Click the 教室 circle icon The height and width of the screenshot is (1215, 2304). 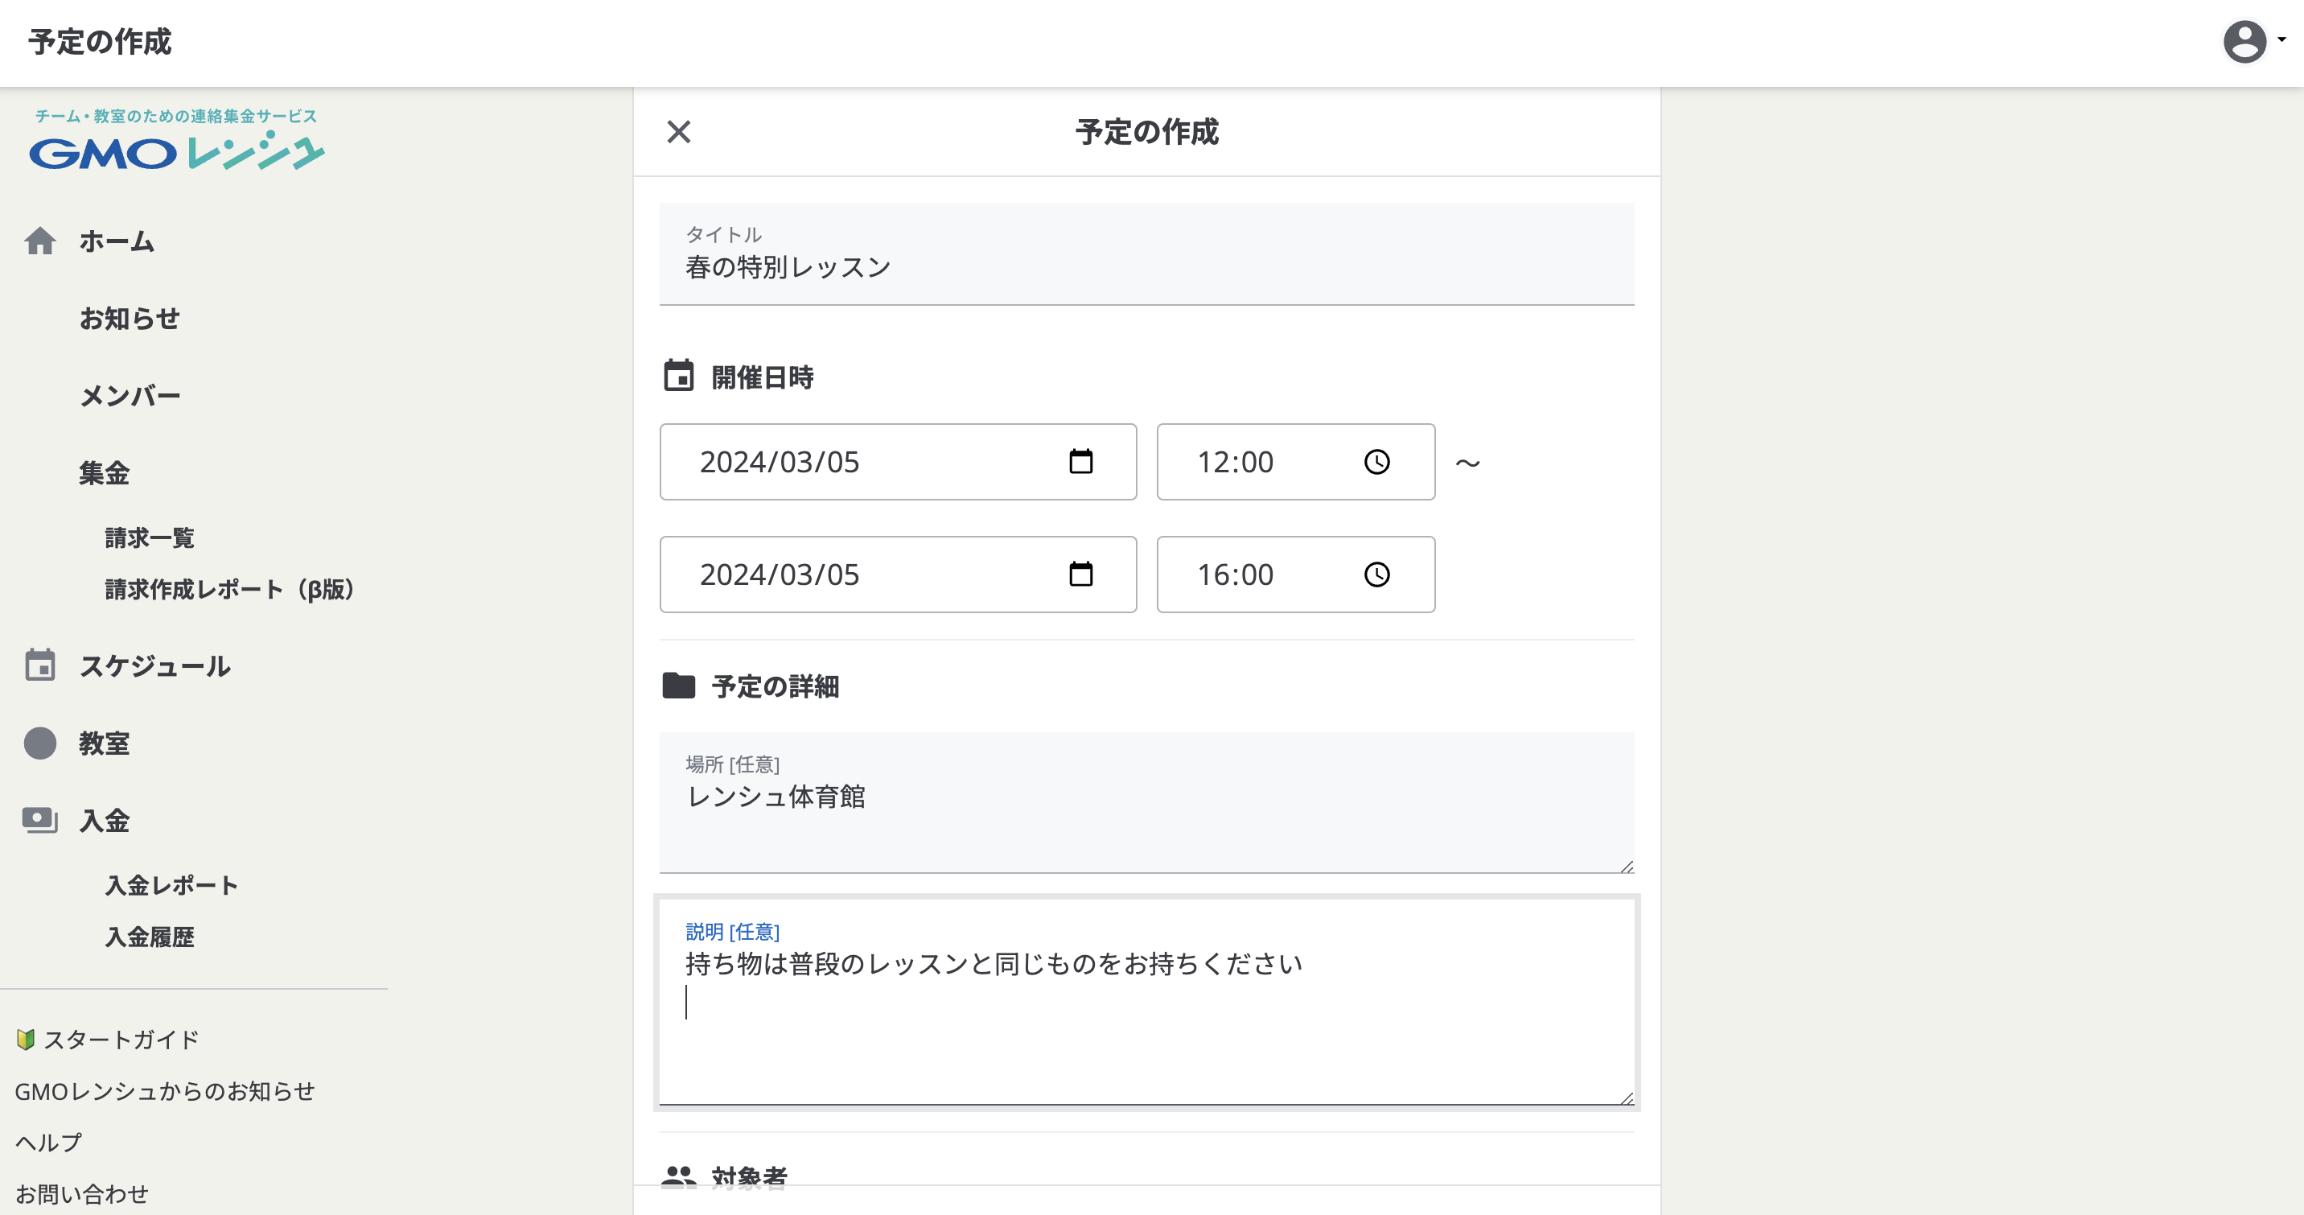click(41, 743)
